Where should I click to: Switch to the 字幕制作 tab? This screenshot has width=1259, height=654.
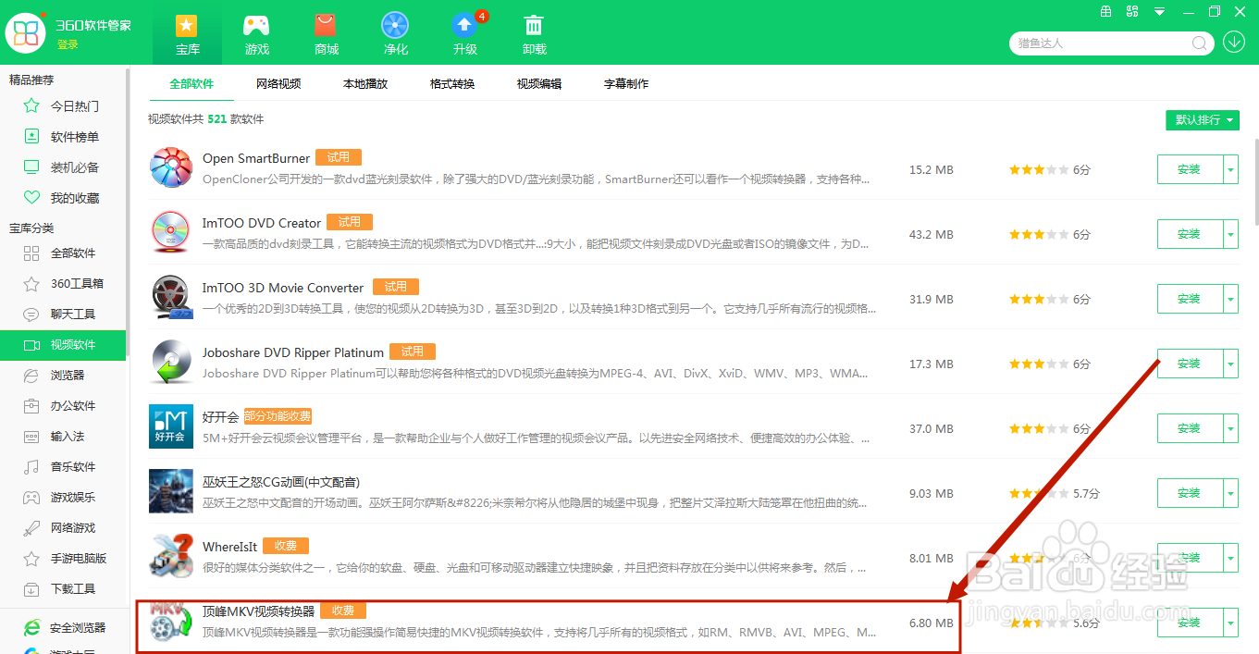click(x=626, y=83)
